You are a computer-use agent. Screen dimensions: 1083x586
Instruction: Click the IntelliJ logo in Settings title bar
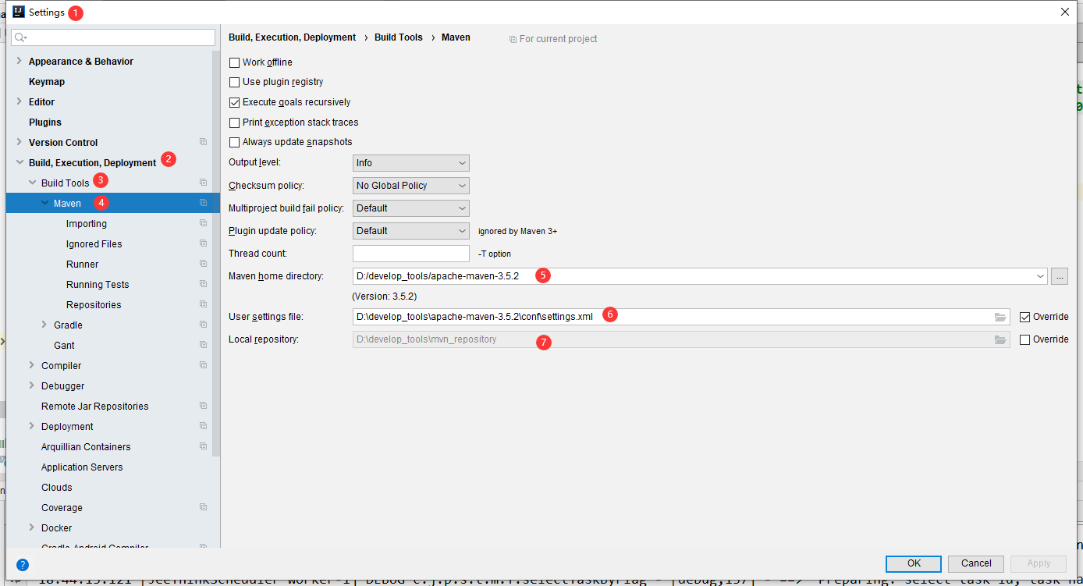19,12
